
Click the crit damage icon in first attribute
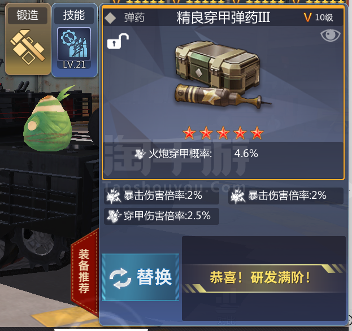(114, 196)
